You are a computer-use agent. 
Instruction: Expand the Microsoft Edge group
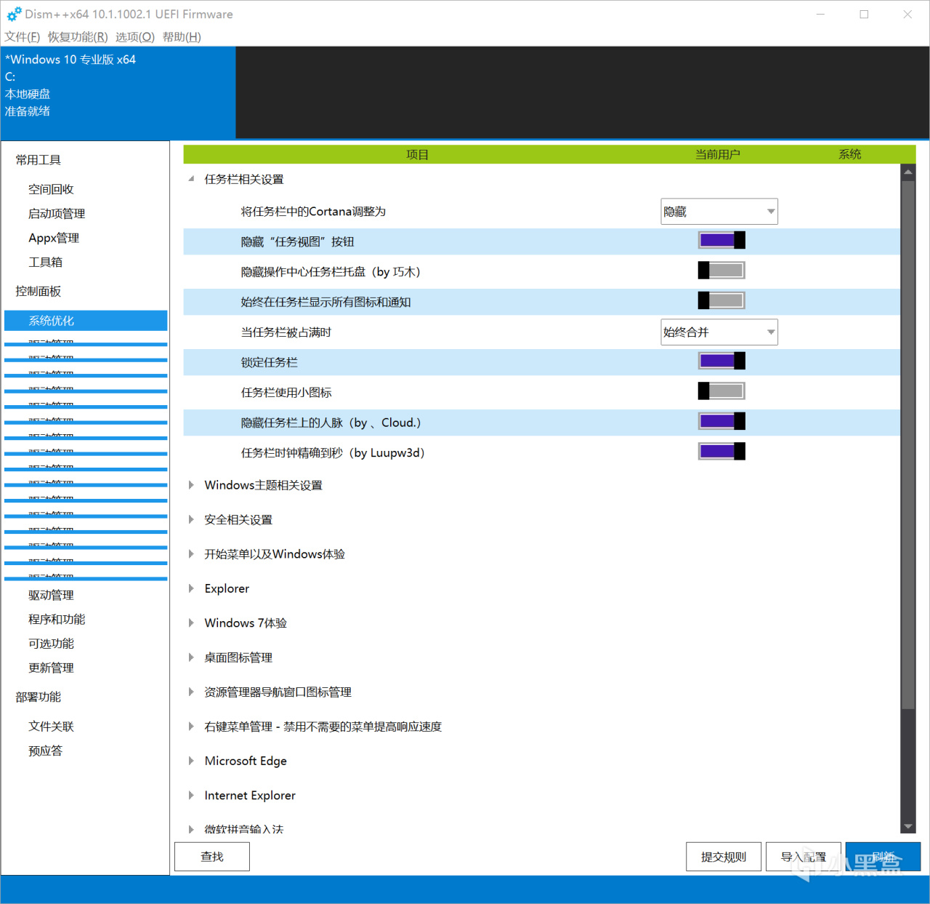click(191, 761)
